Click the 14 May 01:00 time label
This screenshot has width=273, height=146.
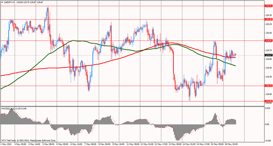[189, 144]
